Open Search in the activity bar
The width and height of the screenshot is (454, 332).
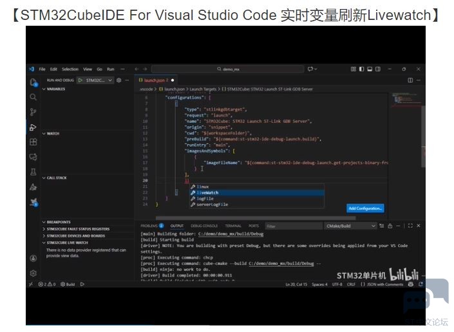click(33, 97)
